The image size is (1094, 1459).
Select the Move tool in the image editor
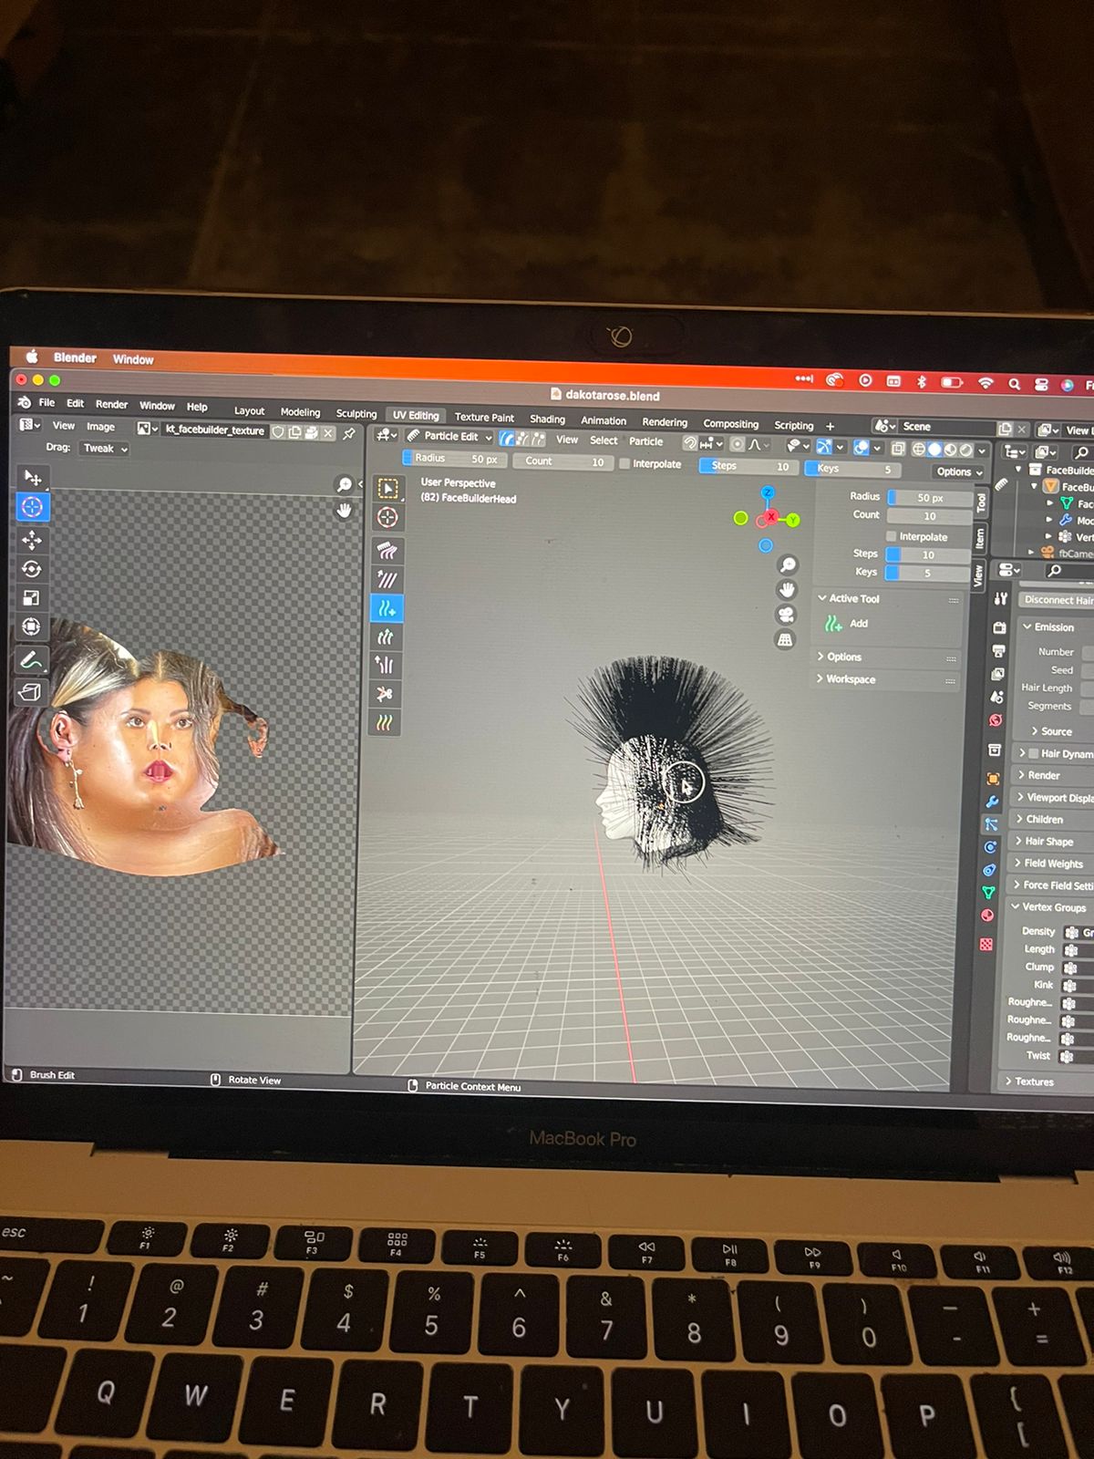click(x=32, y=540)
